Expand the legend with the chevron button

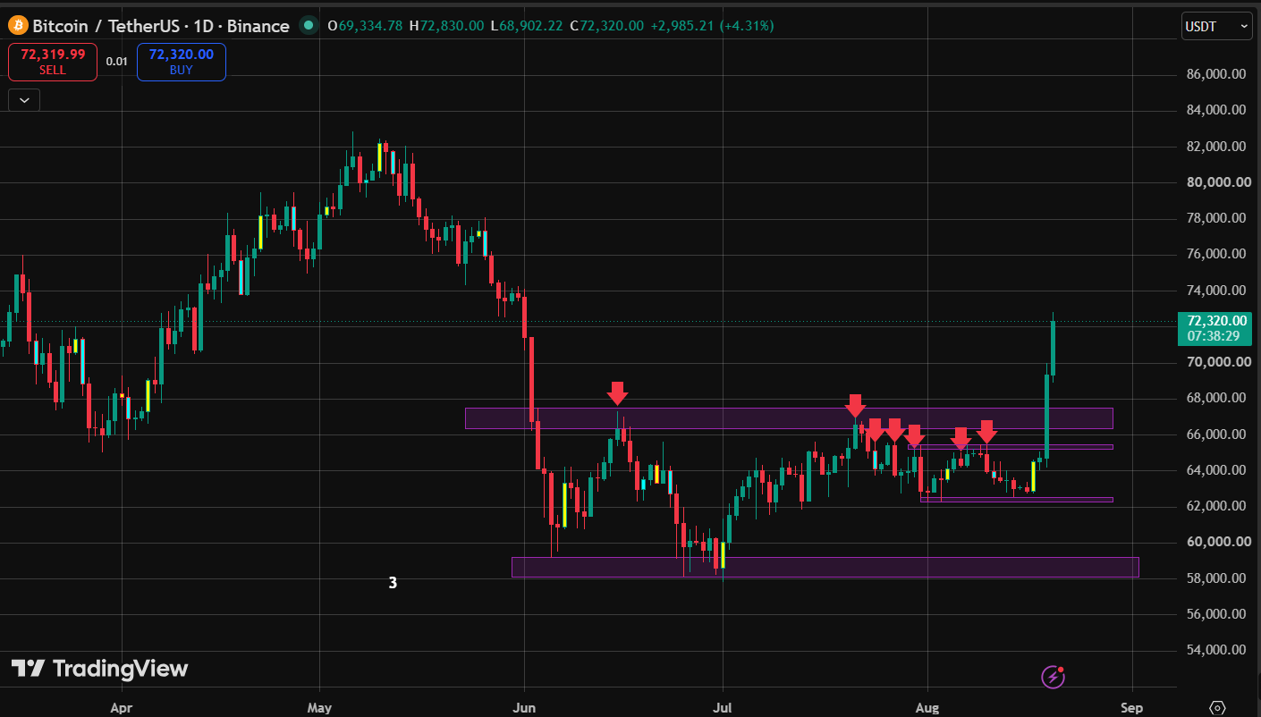pos(24,100)
